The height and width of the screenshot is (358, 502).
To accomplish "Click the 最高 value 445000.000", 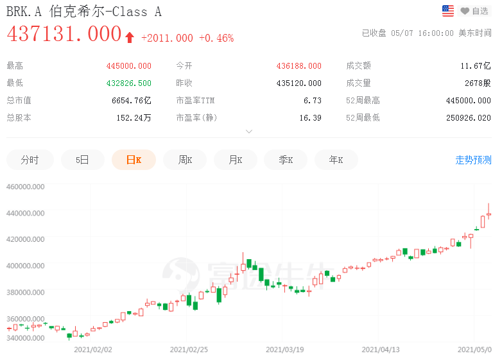I will 128,66.
